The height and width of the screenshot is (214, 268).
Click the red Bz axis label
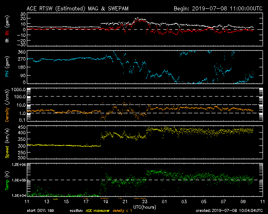[7, 33]
